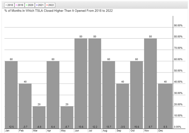Click the May bar showing 20
189x133 pixels.
tap(67, 117)
